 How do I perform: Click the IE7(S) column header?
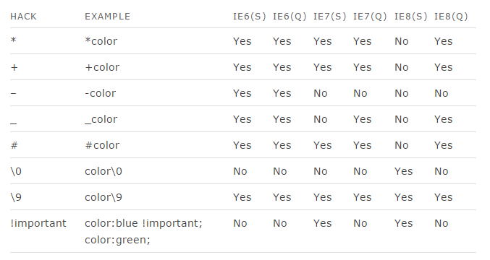click(330, 17)
